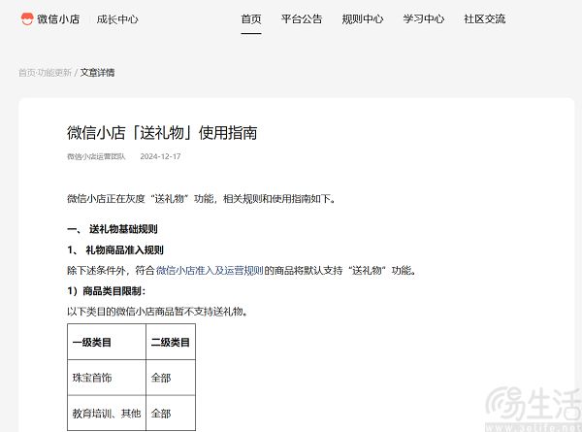Click the heading 一、送礼物基础规则
582x432 pixels.
(x=113, y=229)
